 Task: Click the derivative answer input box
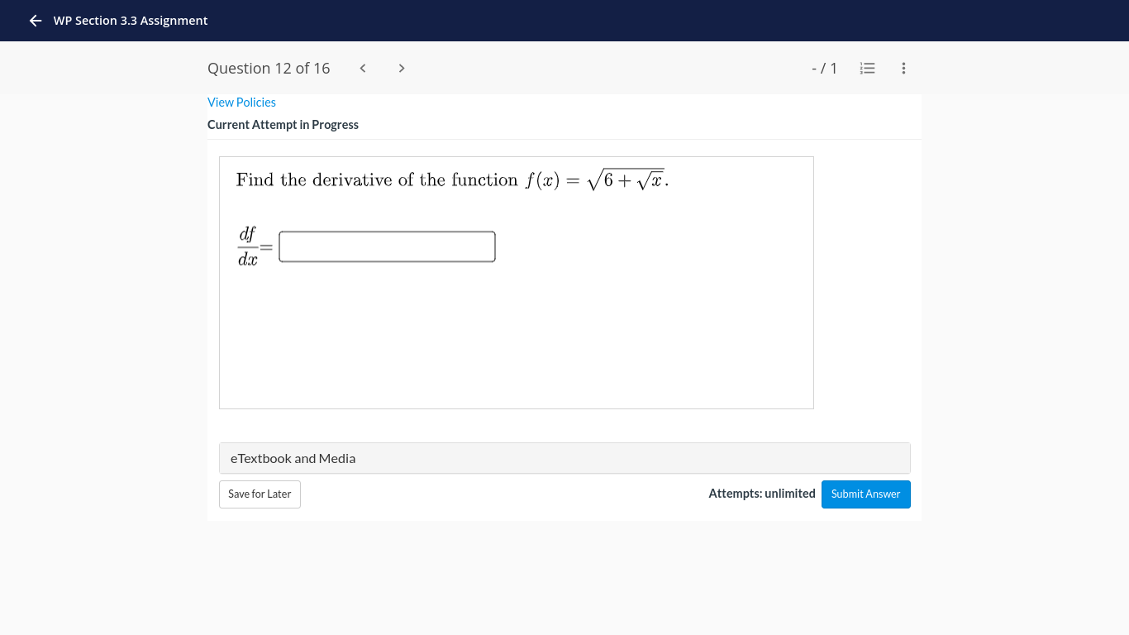pos(386,246)
